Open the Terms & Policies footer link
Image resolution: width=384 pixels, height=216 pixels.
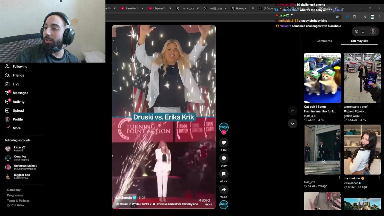tap(18, 201)
